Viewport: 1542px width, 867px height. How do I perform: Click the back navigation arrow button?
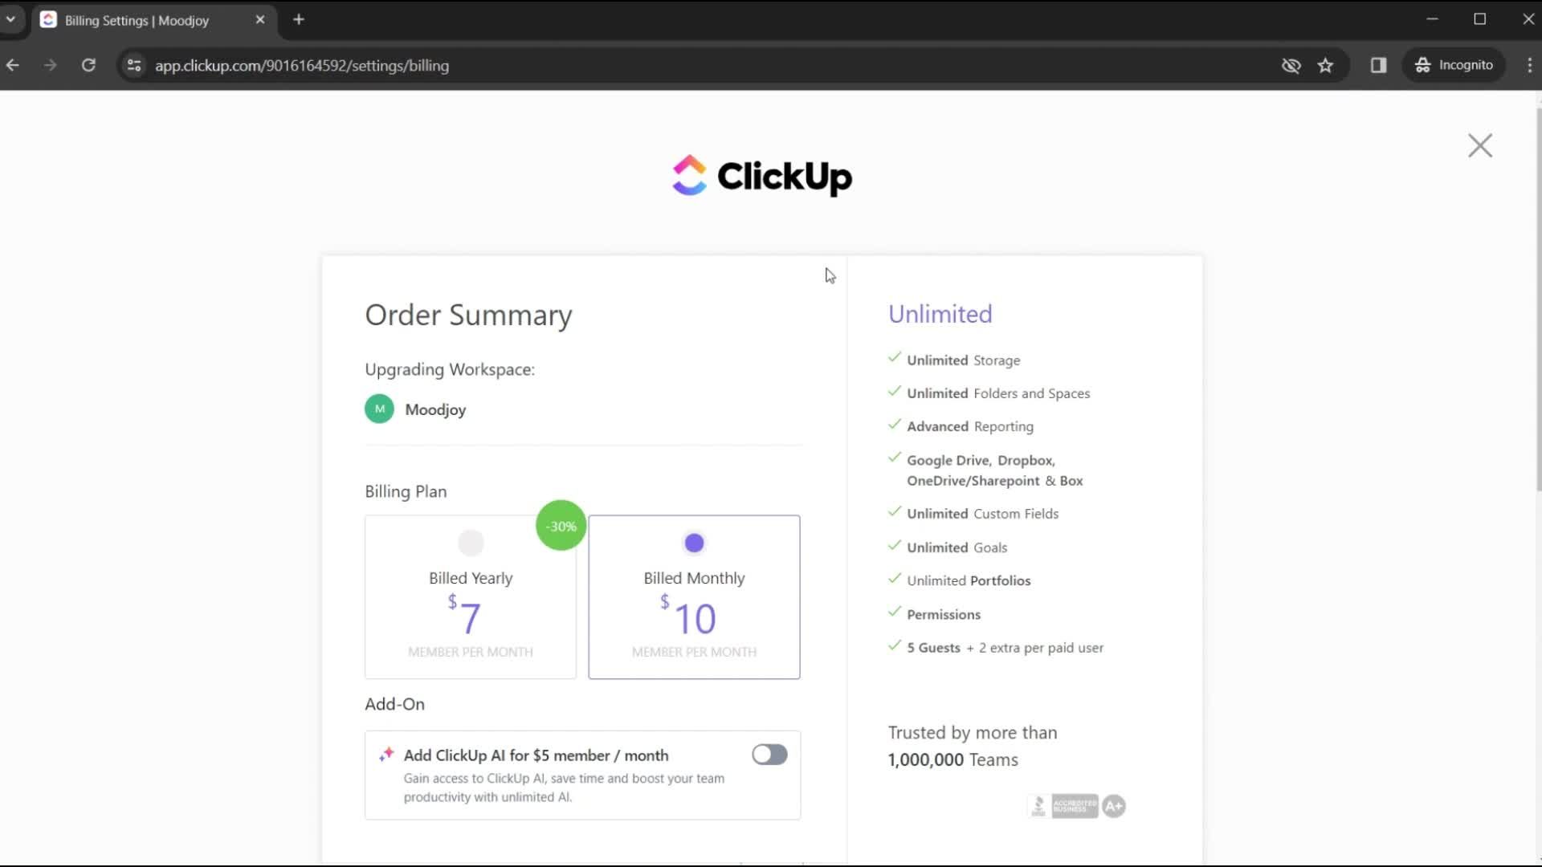pos(13,64)
